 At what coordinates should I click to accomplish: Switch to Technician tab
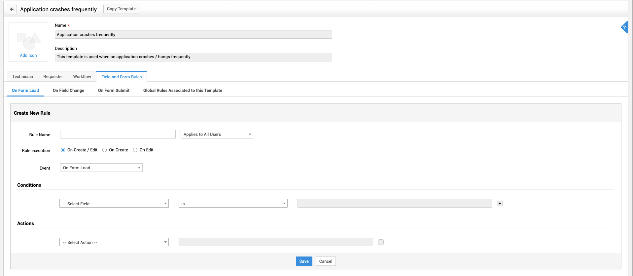[23, 76]
